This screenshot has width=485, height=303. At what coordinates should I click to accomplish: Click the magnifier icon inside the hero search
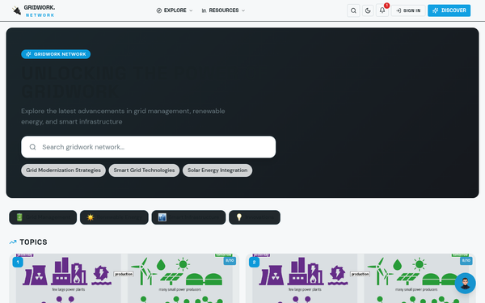click(x=33, y=147)
